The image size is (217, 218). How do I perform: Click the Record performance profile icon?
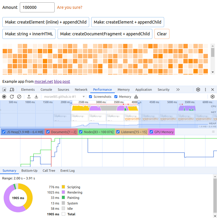click(4, 97)
